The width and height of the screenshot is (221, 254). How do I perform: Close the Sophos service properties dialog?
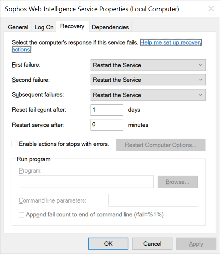click(211, 9)
